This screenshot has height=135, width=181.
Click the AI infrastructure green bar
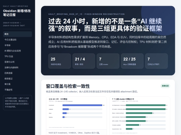click(x=146, y=105)
